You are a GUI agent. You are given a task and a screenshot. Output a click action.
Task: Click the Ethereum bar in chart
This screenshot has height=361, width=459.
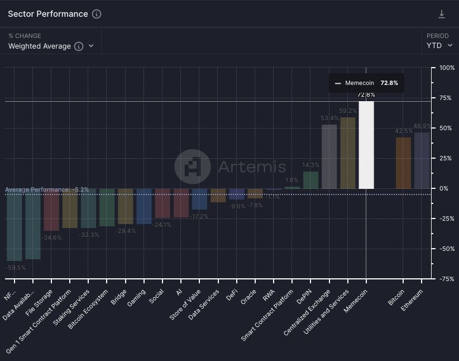tap(422, 160)
